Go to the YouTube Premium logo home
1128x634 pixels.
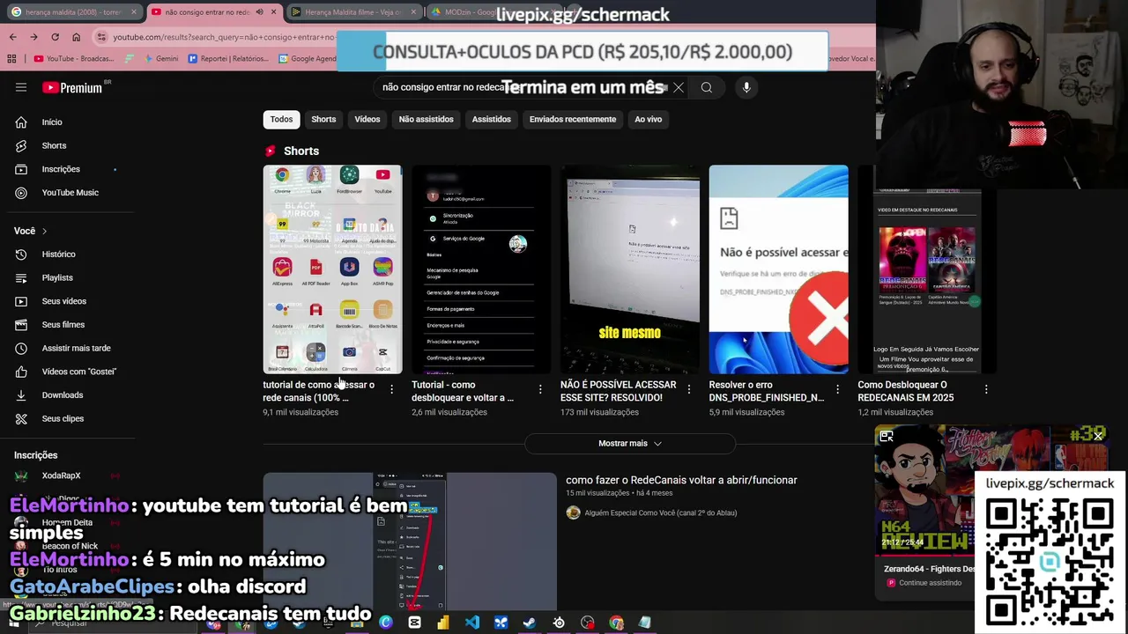[72, 87]
